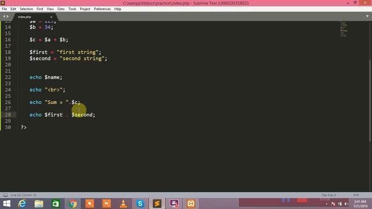Open the volume speaker tray icon

(x=346, y=204)
